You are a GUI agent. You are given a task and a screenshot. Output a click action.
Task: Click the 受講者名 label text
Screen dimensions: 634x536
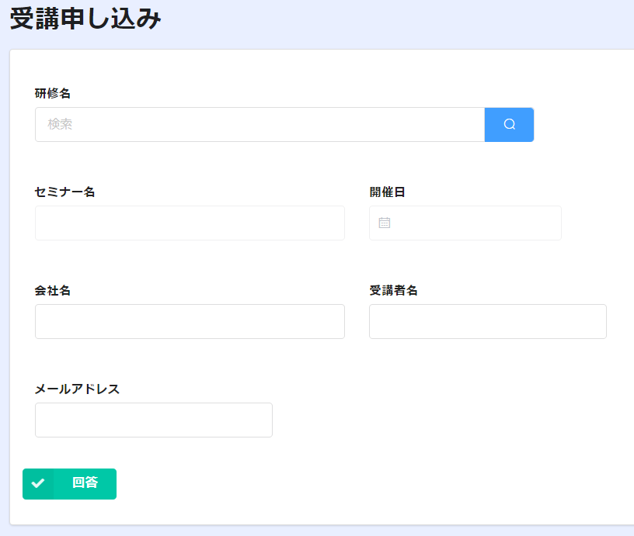click(x=393, y=290)
